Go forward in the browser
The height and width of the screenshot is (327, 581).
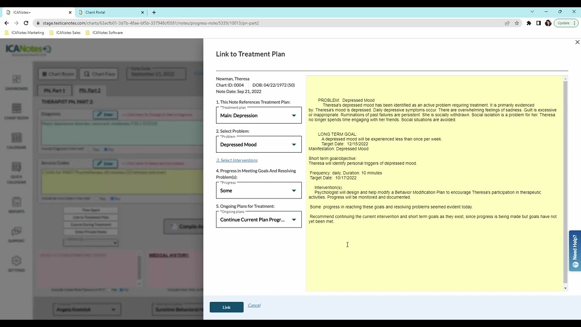[16, 23]
